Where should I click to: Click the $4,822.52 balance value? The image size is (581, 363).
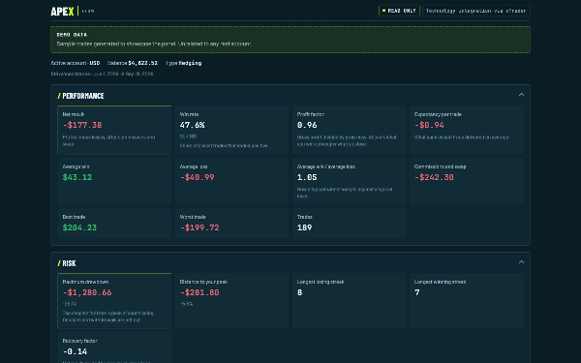(142, 63)
